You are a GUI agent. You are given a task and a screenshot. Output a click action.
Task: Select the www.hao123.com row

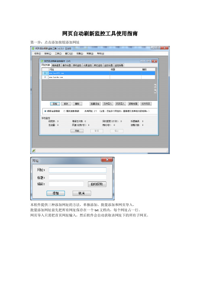(98, 73)
